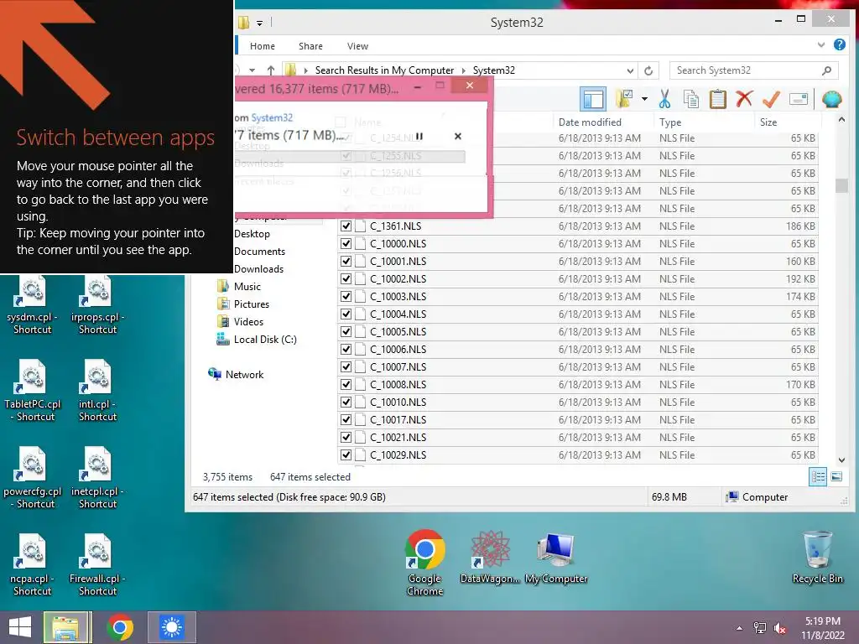Viewport: 859px width, 644px height.
Task: Cancel the copy operation in dialog
Action: coord(458,137)
